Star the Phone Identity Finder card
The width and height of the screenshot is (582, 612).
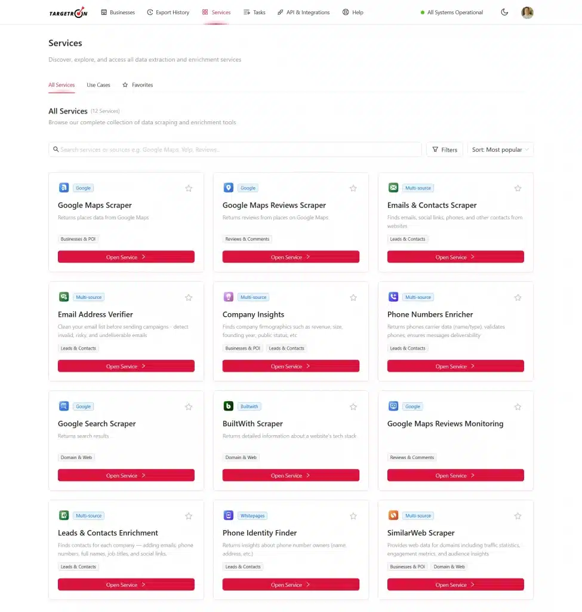point(353,516)
